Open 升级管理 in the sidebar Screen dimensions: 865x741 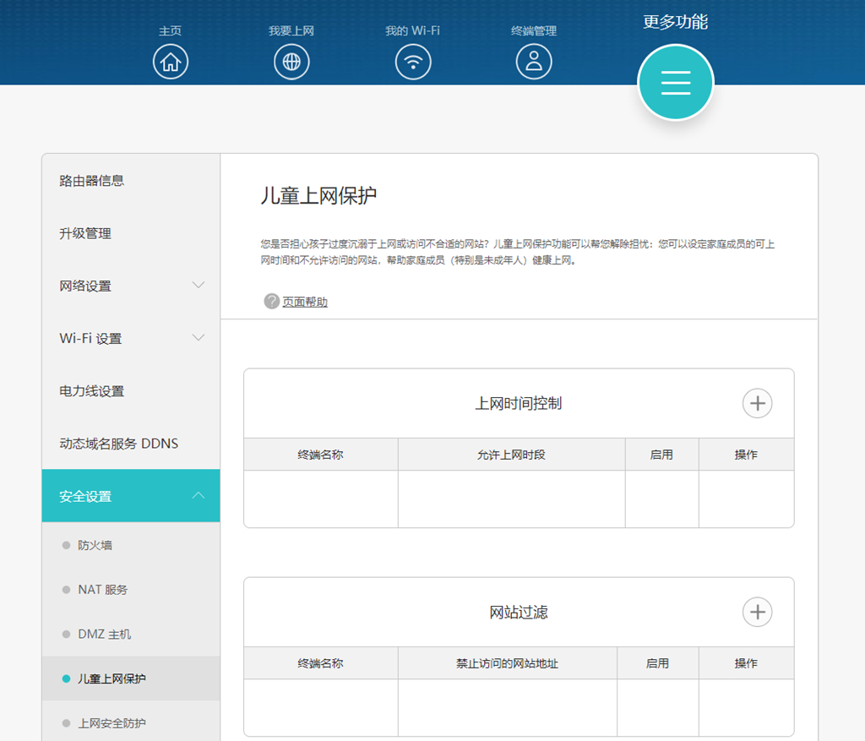(x=85, y=233)
